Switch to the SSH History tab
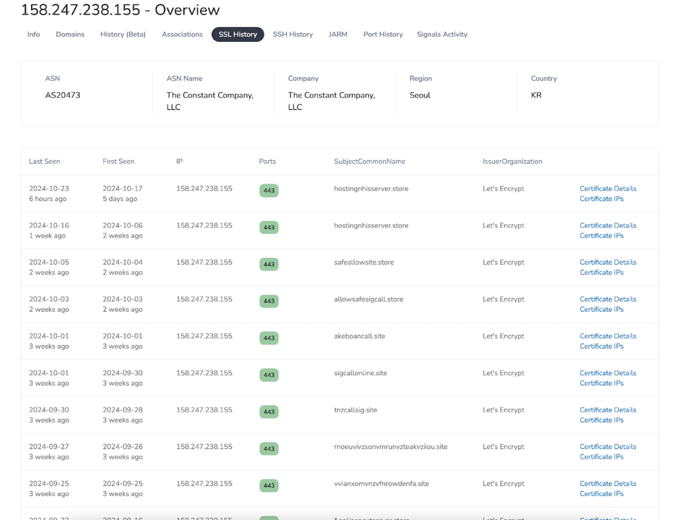 (x=293, y=34)
